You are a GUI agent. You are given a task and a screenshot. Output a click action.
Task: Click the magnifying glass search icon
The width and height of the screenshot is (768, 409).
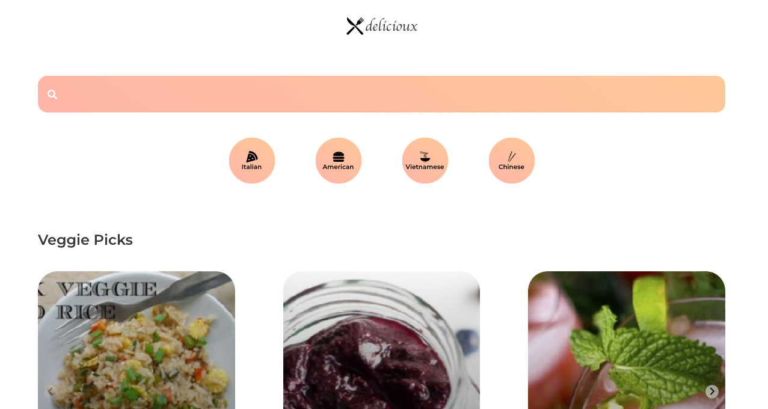click(x=52, y=94)
